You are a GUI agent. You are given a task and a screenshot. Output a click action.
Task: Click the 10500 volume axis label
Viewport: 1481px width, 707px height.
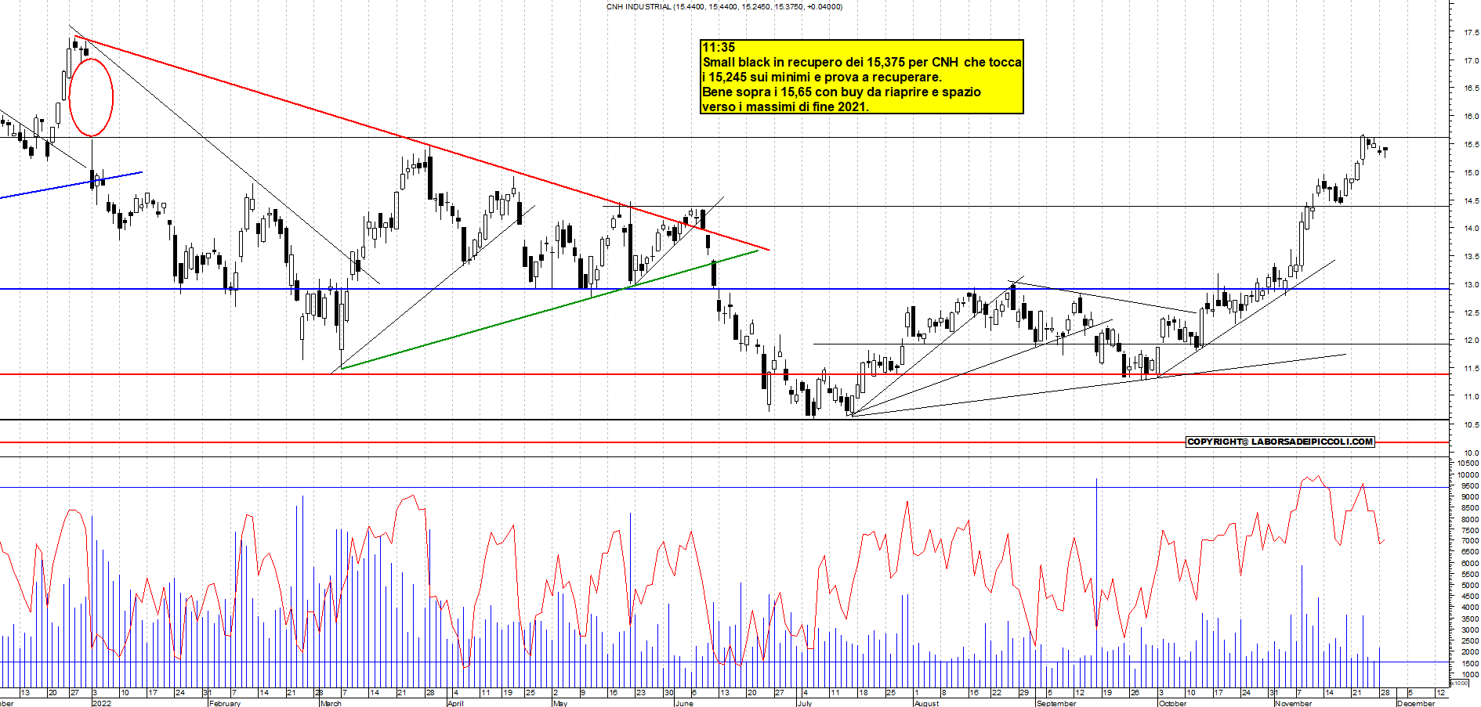[x=1468, y=463]
